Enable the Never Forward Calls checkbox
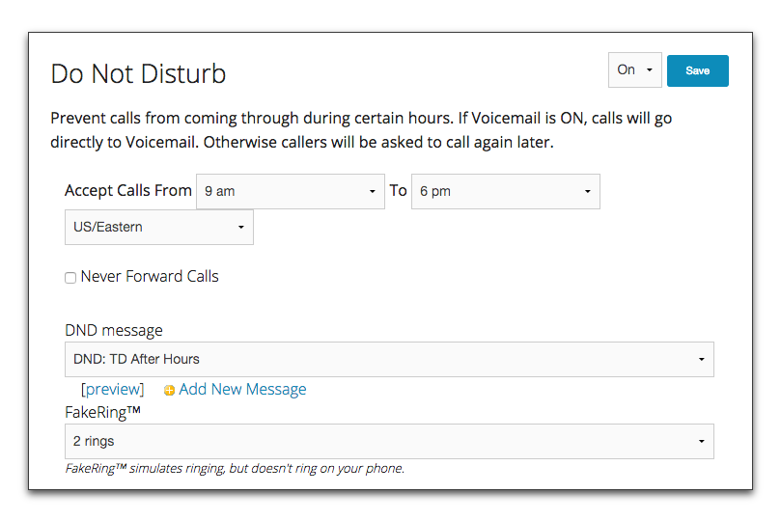The image size is (781, 521). click(x=70, y=278)
